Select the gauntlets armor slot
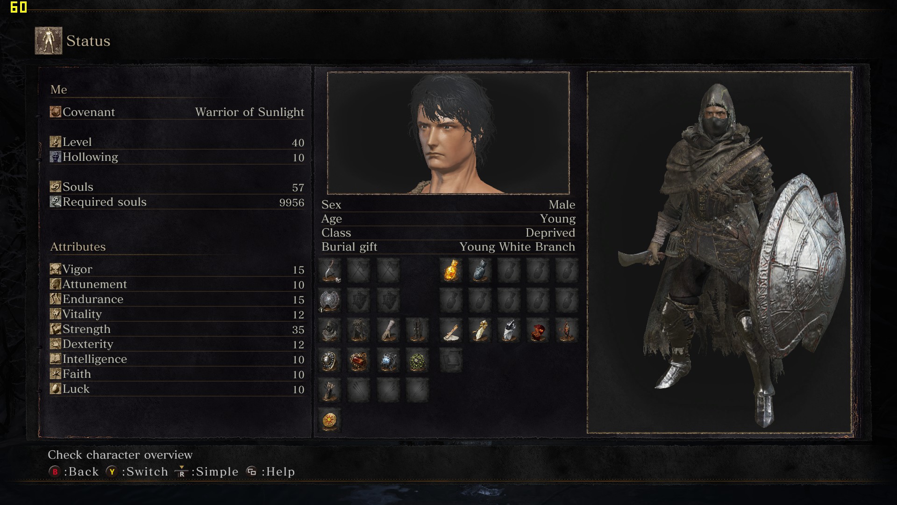The width and height of the screenshot is (897, 505). pos(388,331)
